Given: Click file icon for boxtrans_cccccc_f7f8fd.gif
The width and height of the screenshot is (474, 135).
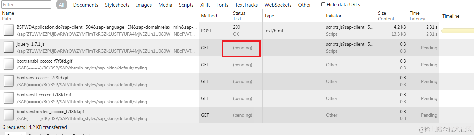Looking at the screenshot, I should (8, 81).
